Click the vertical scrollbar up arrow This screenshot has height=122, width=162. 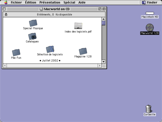[x=104, y=19]
